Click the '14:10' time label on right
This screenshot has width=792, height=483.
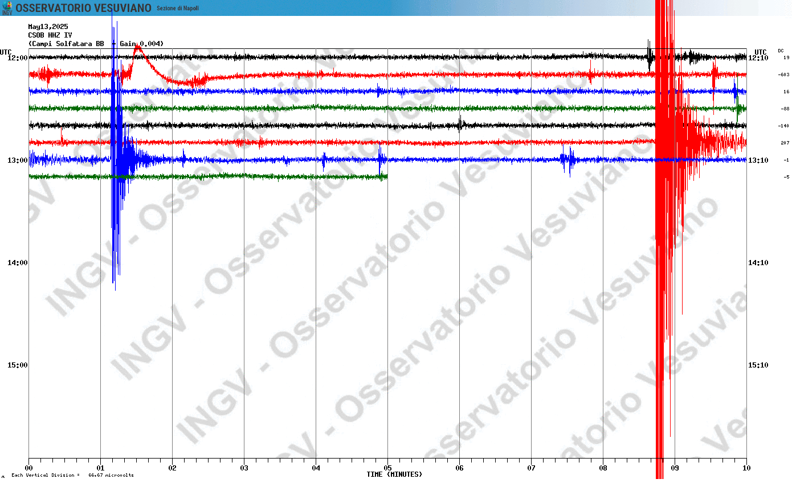(758, 263)
